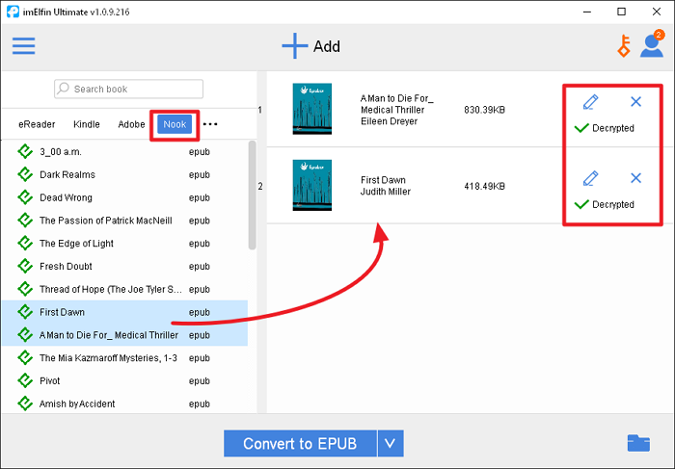The width and height of the screenshot is (675, 469).
Task: Click the epub icon beside Amish by Accident
Action: tap(25, 404)
